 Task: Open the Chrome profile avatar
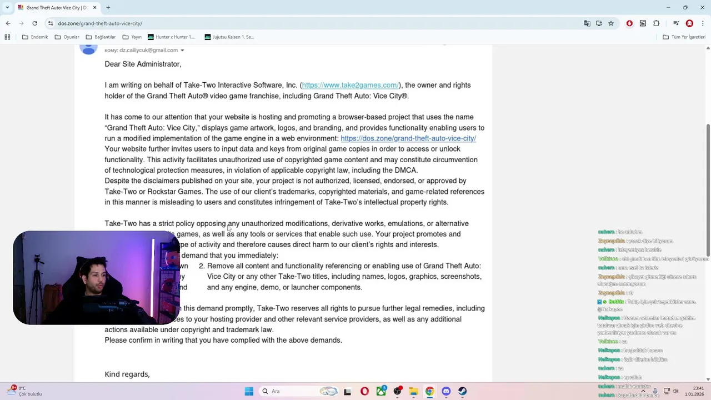point(689,23)
